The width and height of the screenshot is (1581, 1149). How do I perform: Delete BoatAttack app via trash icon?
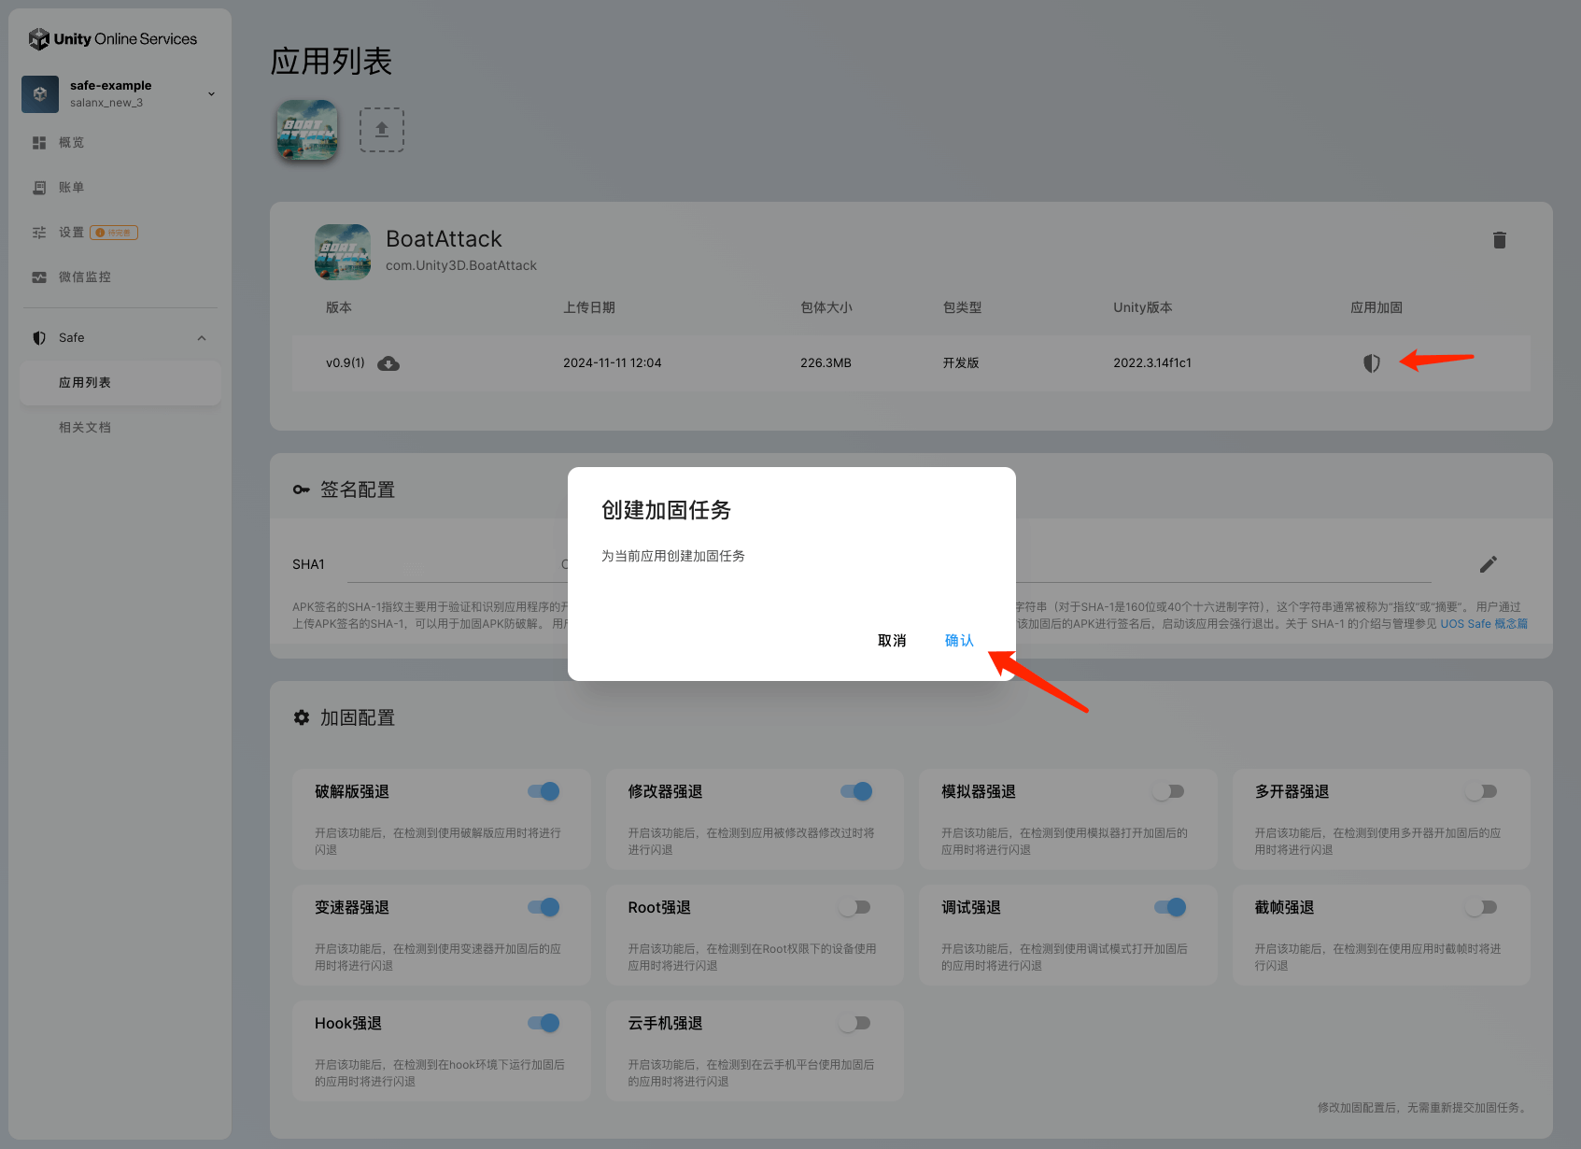[x=1499, y=240]
